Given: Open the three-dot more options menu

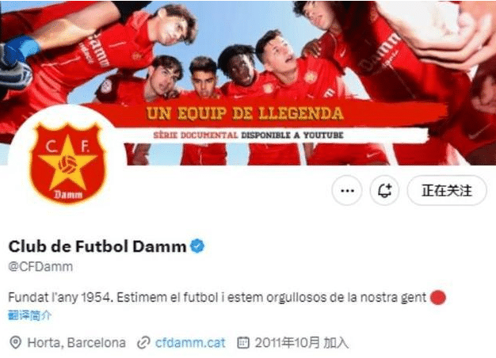Looking at the screenshot, I should coord(347,191).
